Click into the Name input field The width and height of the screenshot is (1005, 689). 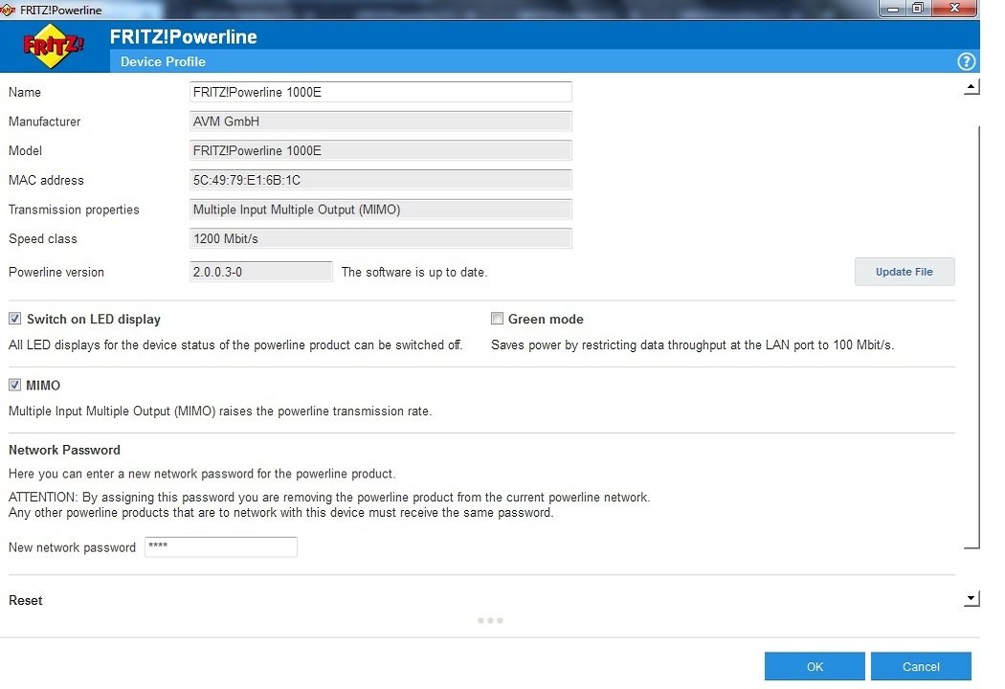[x=381, y=92]
